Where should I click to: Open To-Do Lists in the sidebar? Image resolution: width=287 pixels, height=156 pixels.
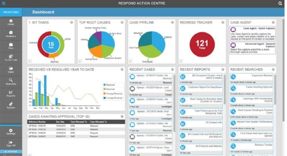pos(11,58)
